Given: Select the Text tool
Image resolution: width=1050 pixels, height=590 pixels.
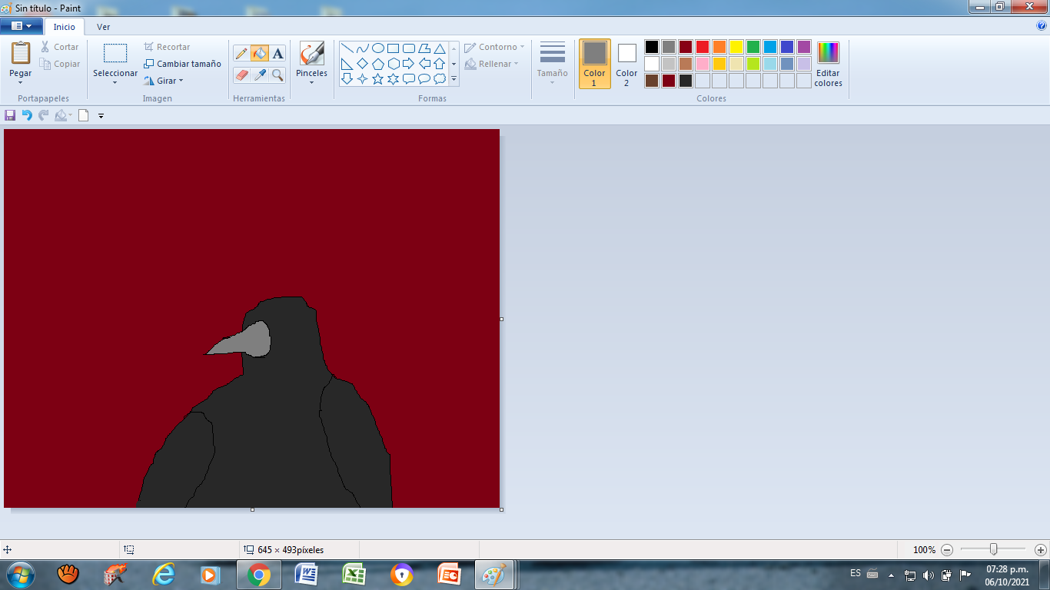Looking at the screenshot, I should click(x=277, y=53).
